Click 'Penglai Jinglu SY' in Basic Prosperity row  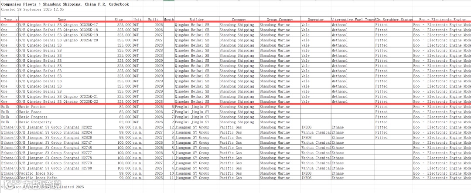[x=196, y=122]
